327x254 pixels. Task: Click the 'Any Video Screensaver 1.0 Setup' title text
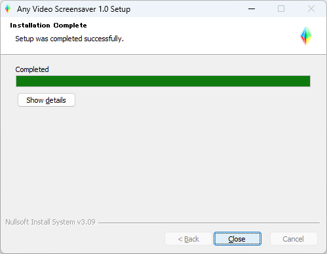(74, 9)
